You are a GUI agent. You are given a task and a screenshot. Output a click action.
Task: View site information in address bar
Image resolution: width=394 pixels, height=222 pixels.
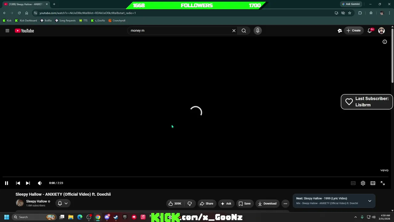tap(35, 13)
